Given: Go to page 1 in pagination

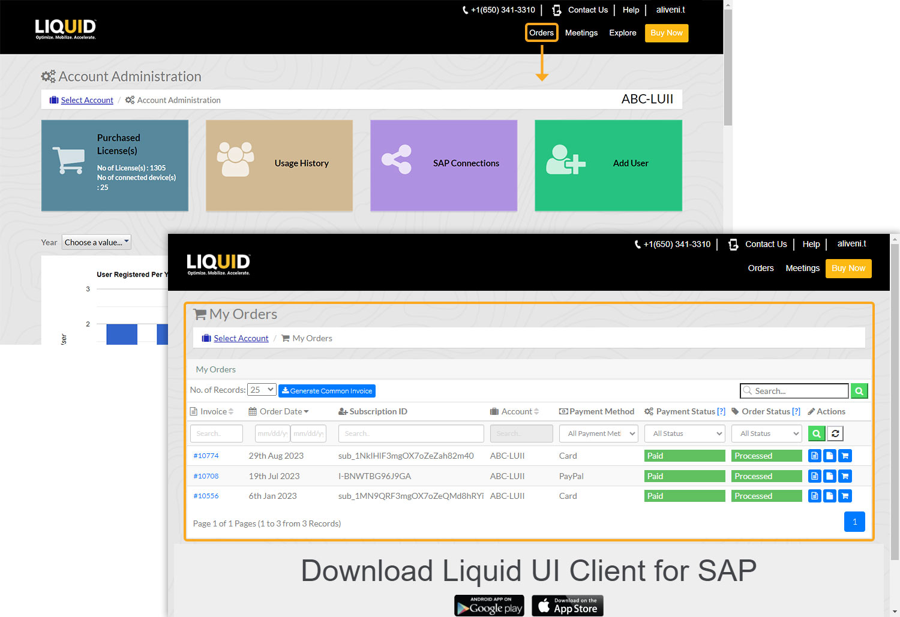Looking at the screenshot, I should tap(854, 522).
